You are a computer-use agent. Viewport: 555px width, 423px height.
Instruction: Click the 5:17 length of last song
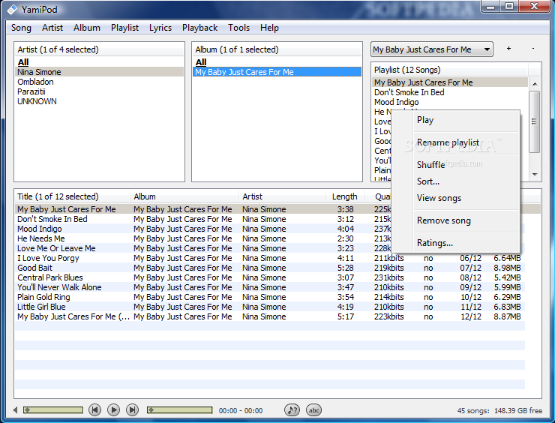346,316
